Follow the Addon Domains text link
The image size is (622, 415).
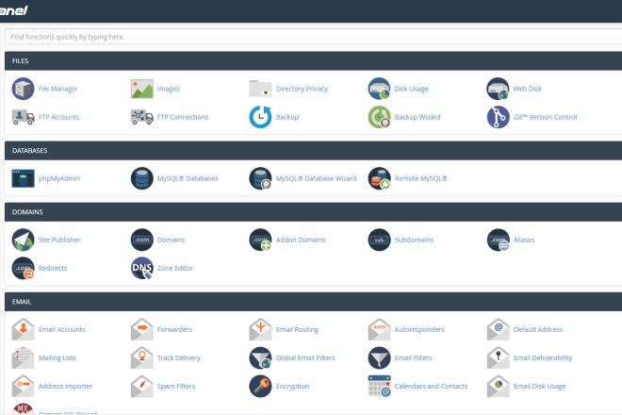pyautogui.click(x=301, y=240)
